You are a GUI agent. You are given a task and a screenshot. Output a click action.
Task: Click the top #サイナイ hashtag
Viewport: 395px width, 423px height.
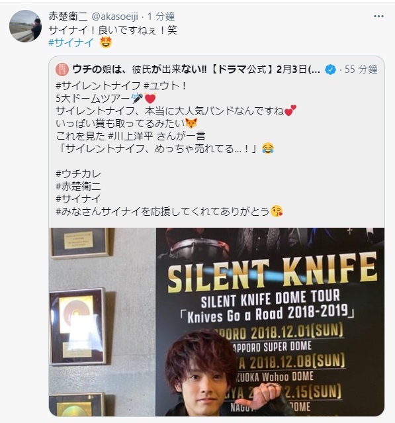[x=71, y=42]
